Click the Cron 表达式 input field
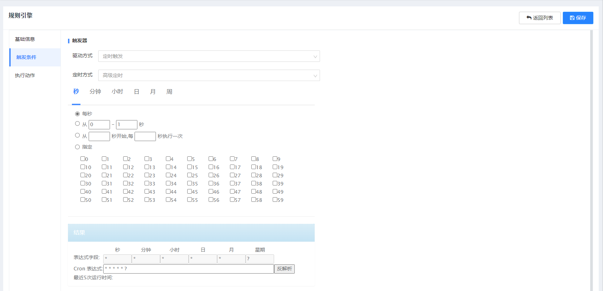 (188, 269)
